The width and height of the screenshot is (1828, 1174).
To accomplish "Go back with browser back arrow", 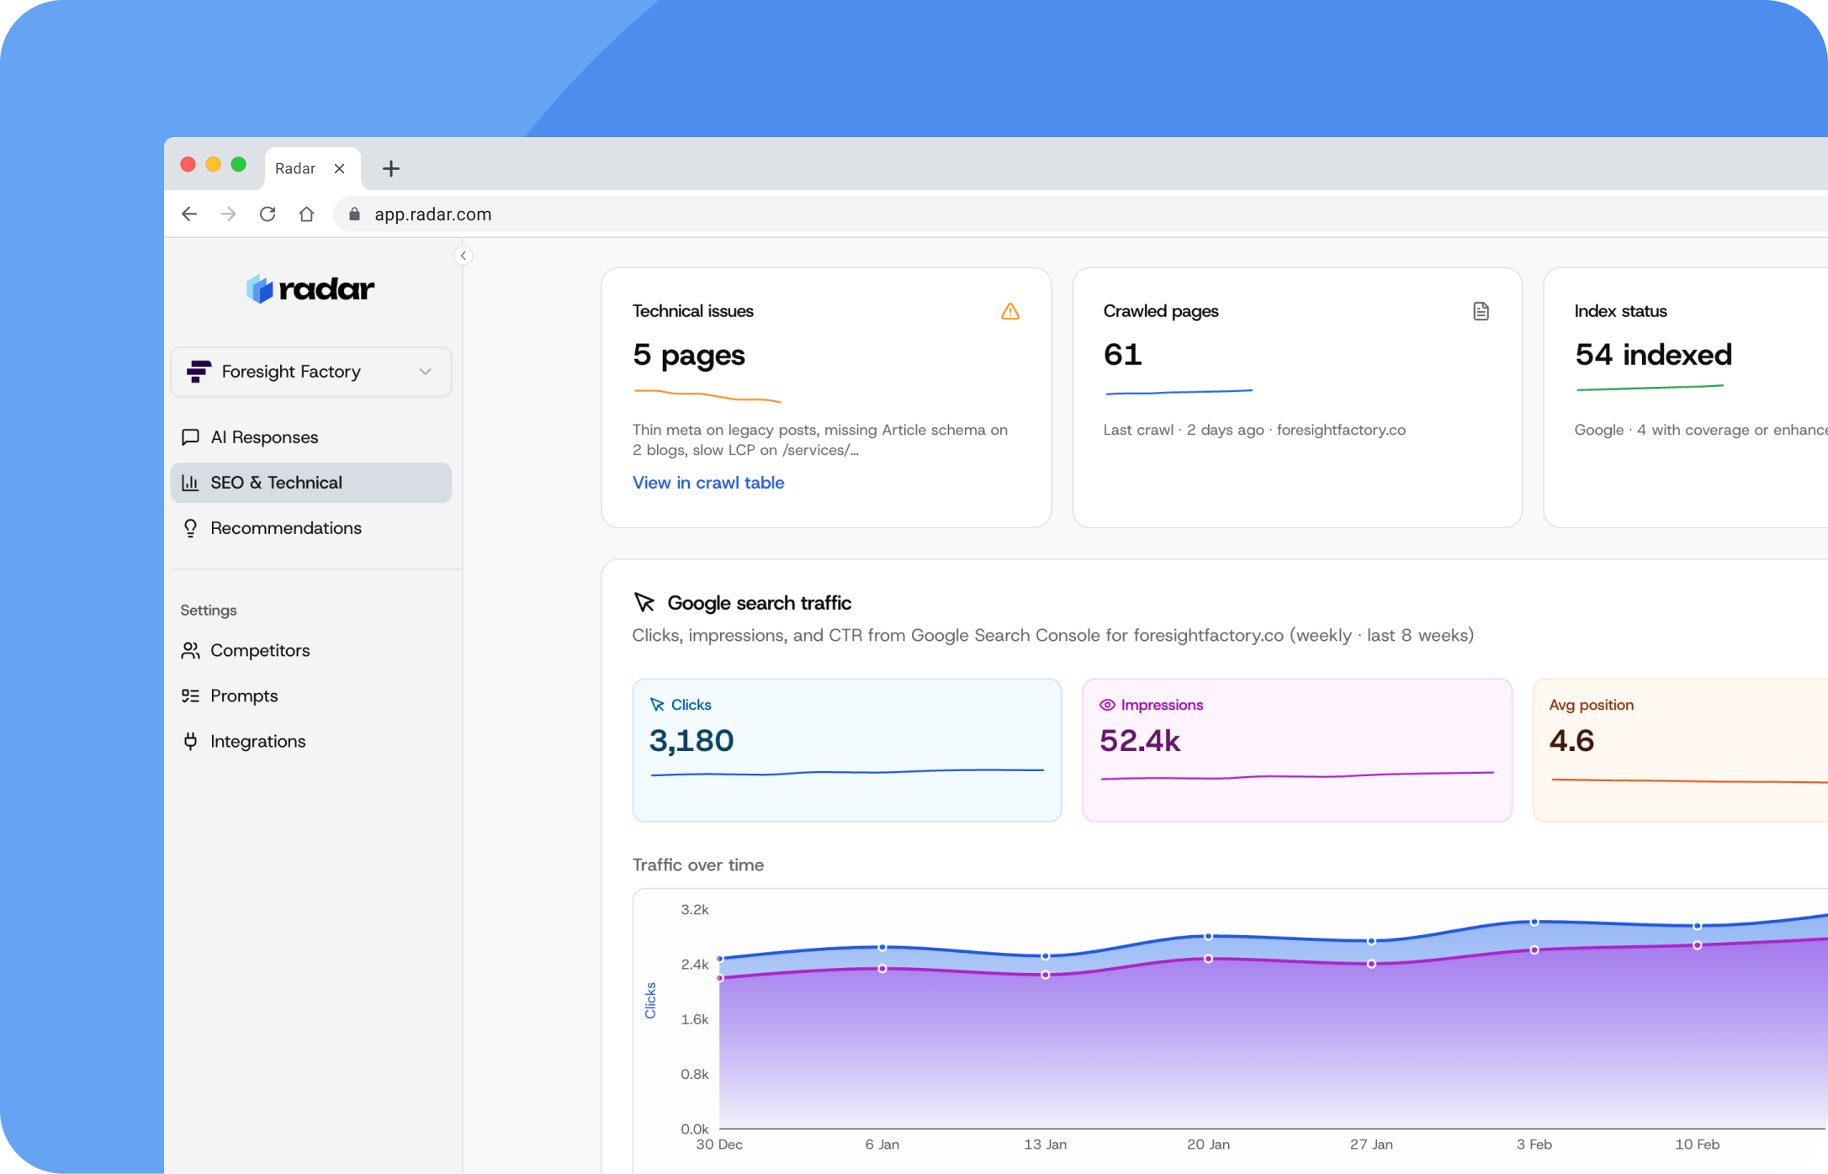I will pos(189,214).
